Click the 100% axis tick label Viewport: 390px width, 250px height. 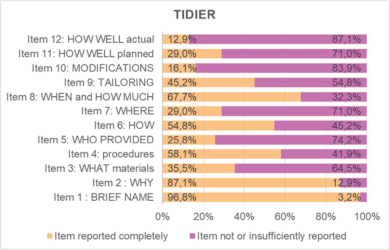click(x=367, y=217)
